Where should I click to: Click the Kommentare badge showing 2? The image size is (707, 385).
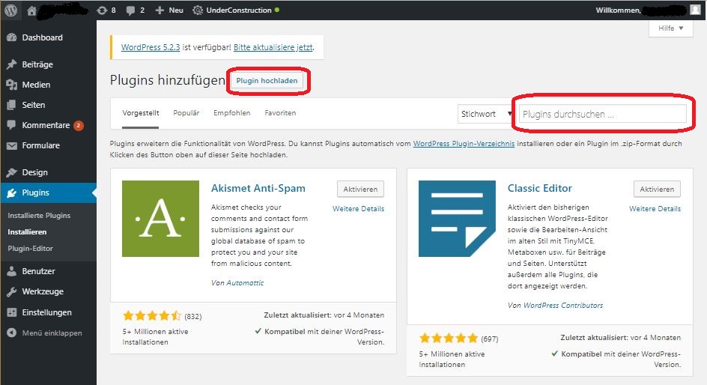pos(79,125)
